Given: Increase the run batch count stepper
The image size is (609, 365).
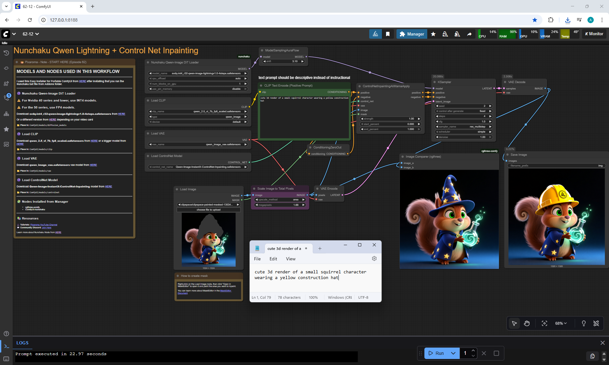Looking at the screenshot, I should coord(473,350).
